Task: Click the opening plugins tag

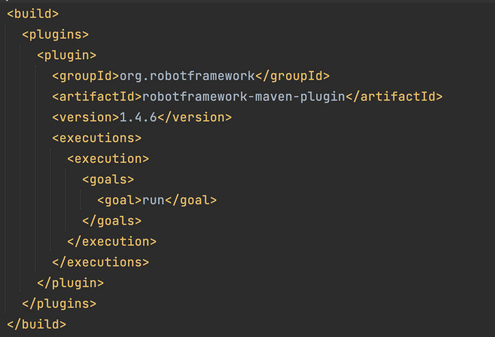Action: coord(55,35)
